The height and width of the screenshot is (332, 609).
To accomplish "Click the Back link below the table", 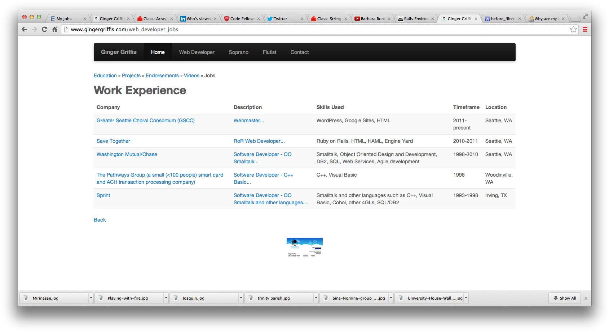I will [100, 220].
